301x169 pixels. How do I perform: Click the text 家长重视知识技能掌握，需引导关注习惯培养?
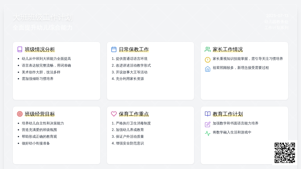pyautogui.click(x=248, y=59)
